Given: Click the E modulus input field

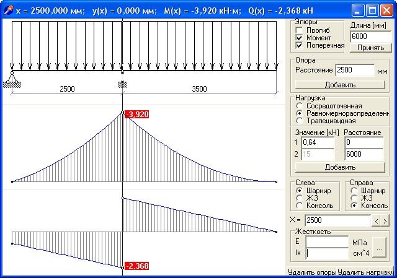Looking at the screenshot, I should coord(327,241).
